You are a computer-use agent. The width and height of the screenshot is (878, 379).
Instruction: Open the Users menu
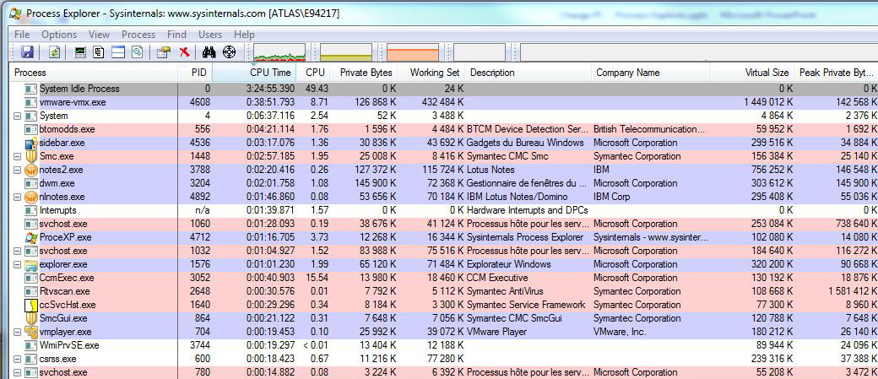click(210, 34)
